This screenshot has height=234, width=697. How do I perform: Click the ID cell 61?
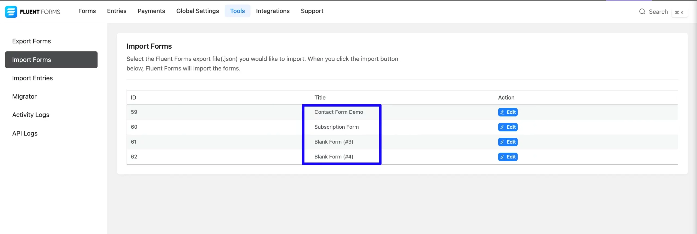(x=134, y=142)
